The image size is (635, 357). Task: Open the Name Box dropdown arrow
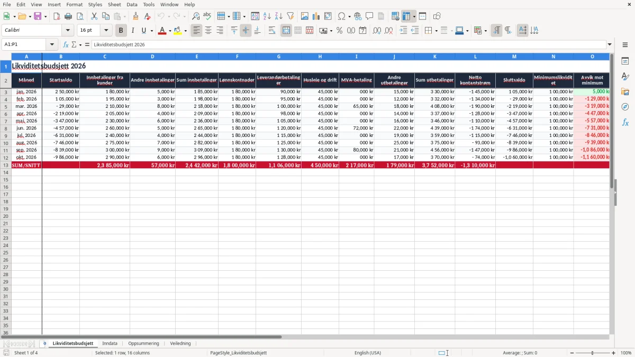[x=52, y=44]
